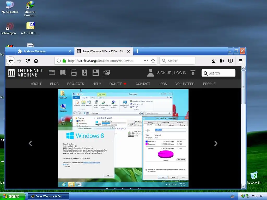Click the Some Windows 8 Bet... taskbar button

pos(48,196)
